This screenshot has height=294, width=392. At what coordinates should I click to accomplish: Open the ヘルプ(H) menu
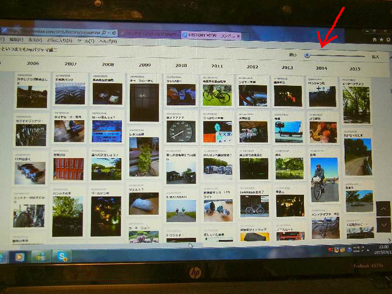[108, 41]
